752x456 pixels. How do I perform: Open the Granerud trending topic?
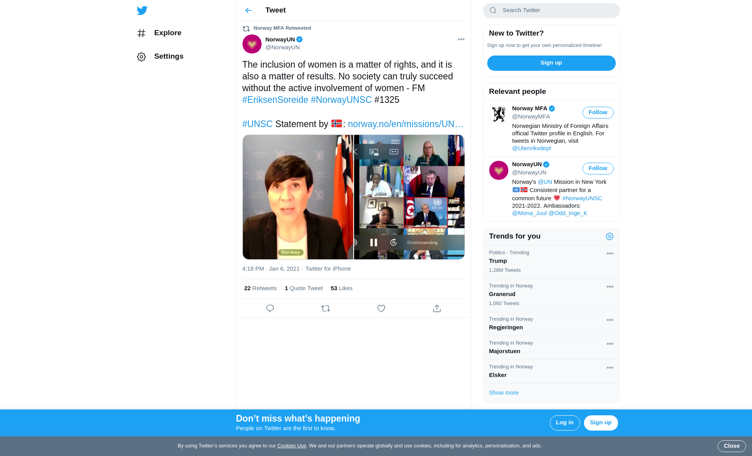[x=551, y=295]
